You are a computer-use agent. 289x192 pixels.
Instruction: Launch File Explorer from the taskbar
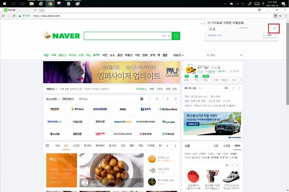tap(32, 4)
